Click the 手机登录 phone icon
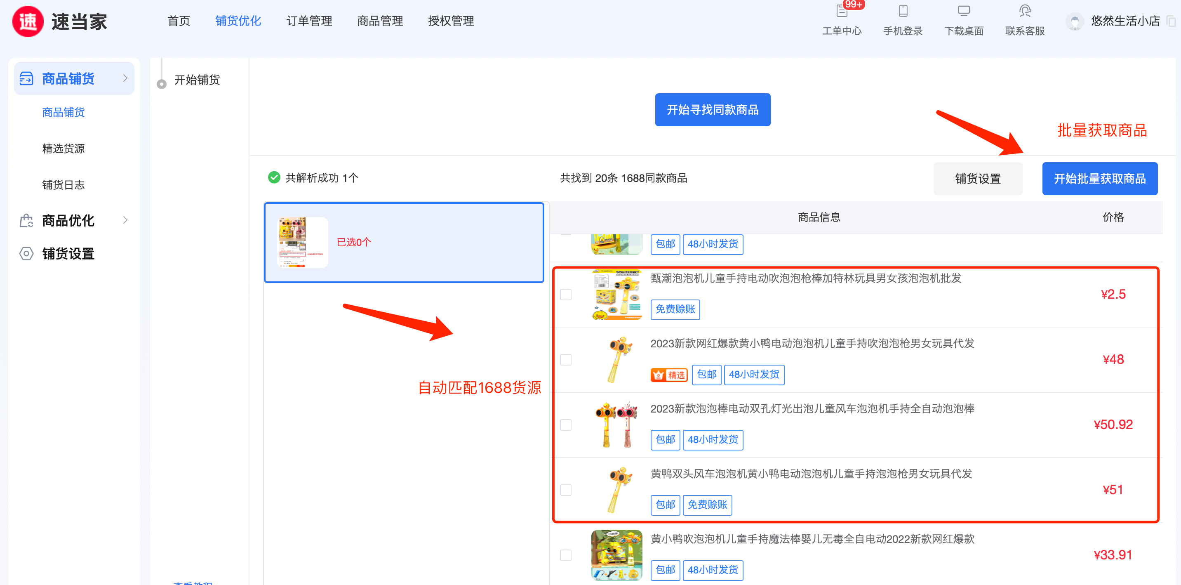Viewport: 1181px width, 585px height. pos(903,11)
